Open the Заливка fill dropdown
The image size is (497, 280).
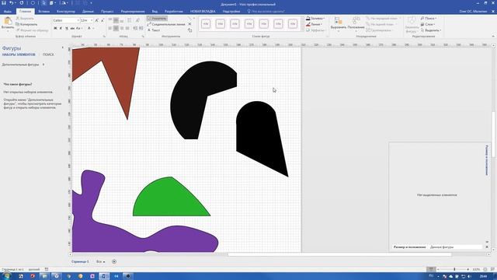pyautogui.click(x=315, y=19)
